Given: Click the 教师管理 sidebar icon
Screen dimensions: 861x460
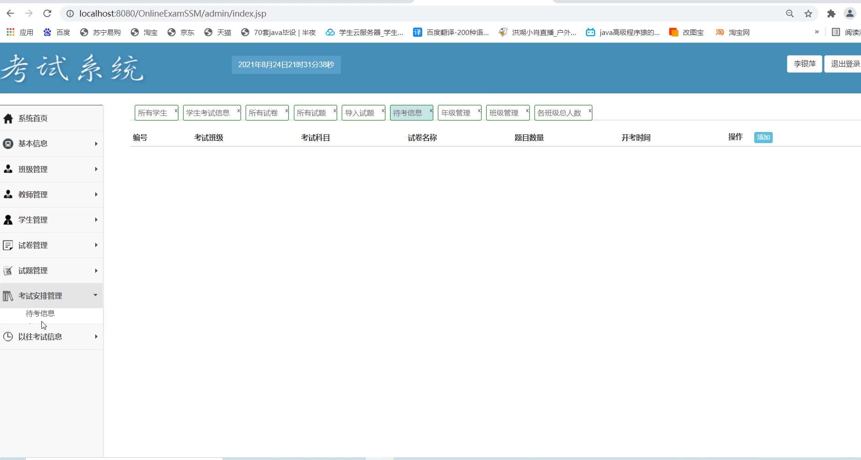Looking at the screenshot, I should [8, 195].
